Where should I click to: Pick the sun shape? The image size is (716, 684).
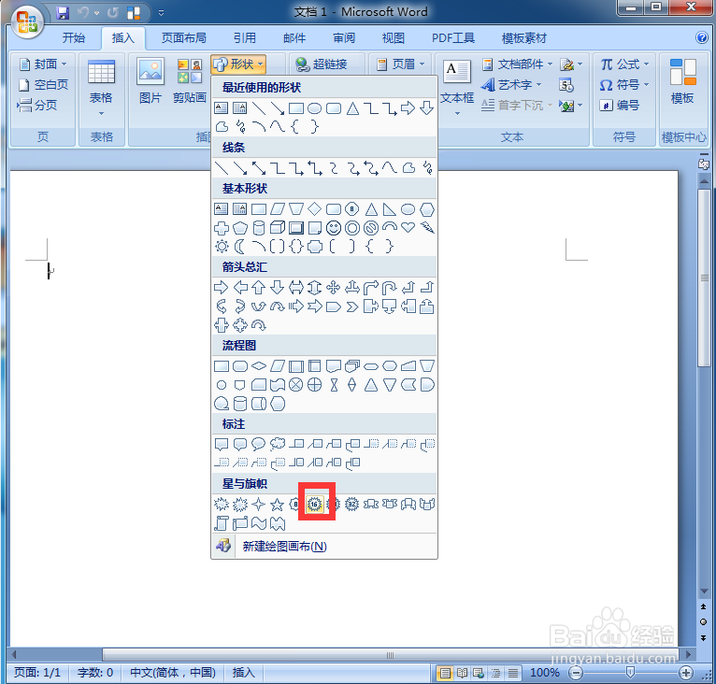tap(222, 247)
